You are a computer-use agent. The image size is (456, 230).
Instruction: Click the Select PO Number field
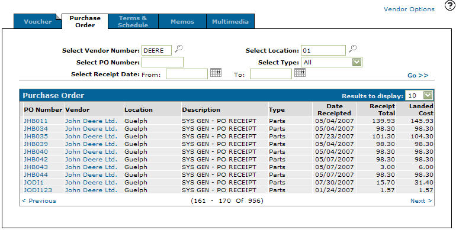(x=163, y=62)
